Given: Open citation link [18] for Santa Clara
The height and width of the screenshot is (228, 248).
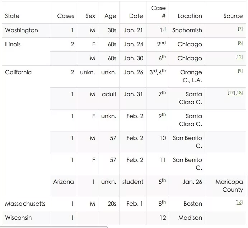Looking at the screenshot, I should [239, 93].
